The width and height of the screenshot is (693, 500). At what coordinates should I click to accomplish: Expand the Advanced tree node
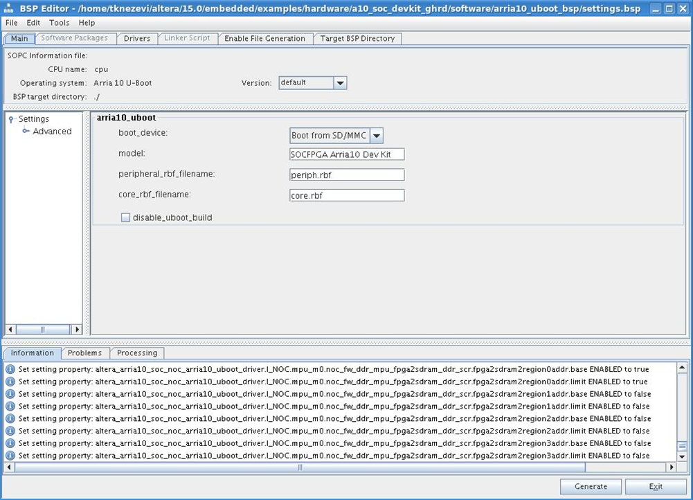26,131
